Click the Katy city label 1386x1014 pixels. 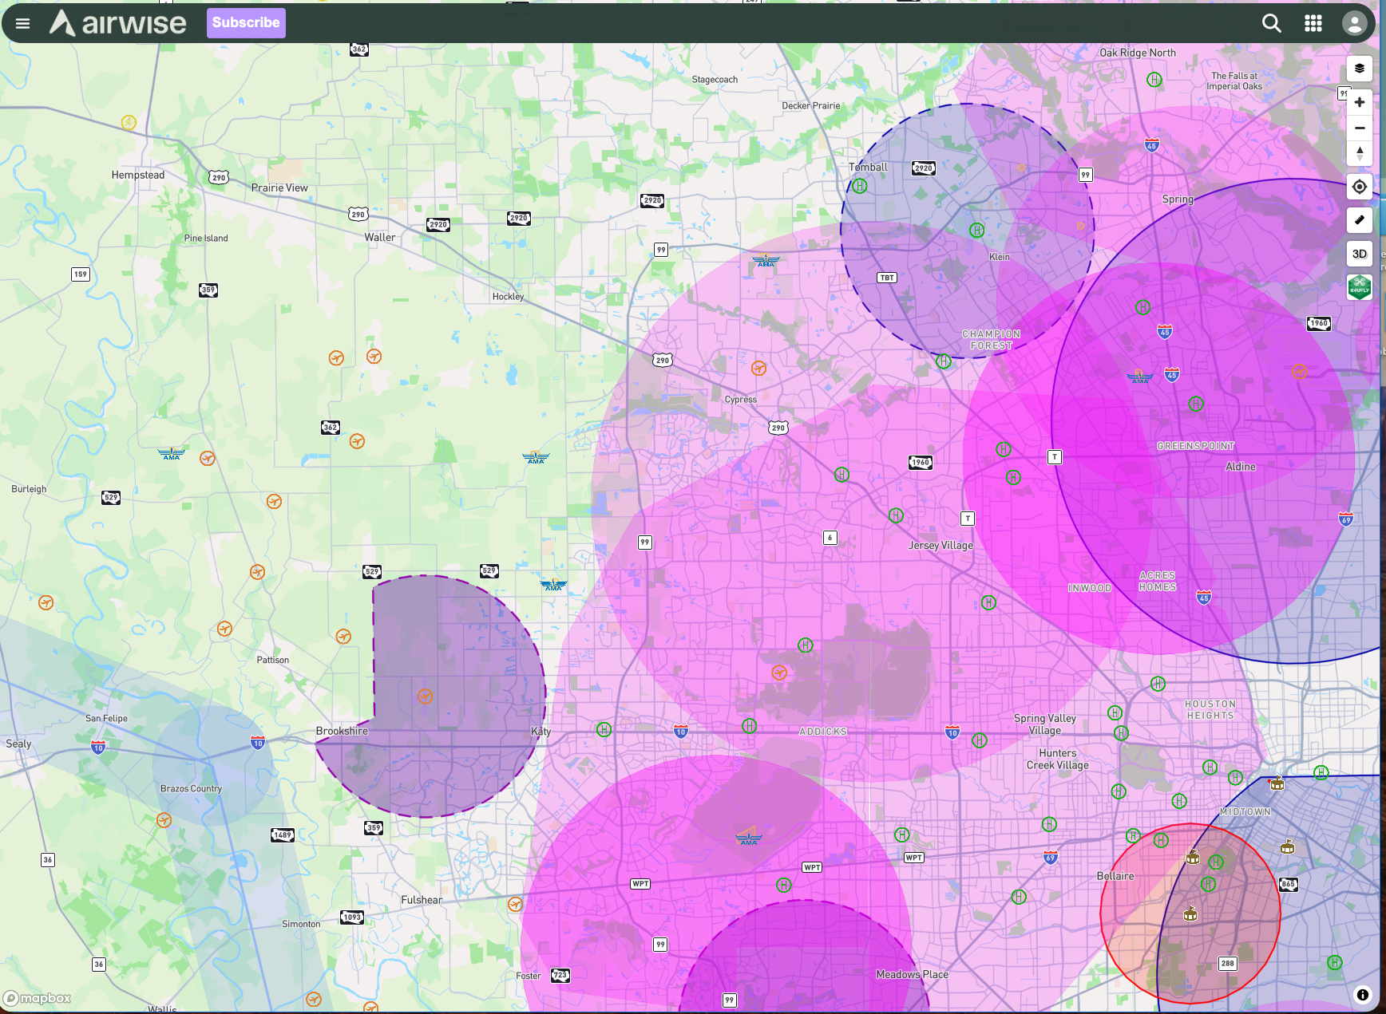click(x=541, y=732)
